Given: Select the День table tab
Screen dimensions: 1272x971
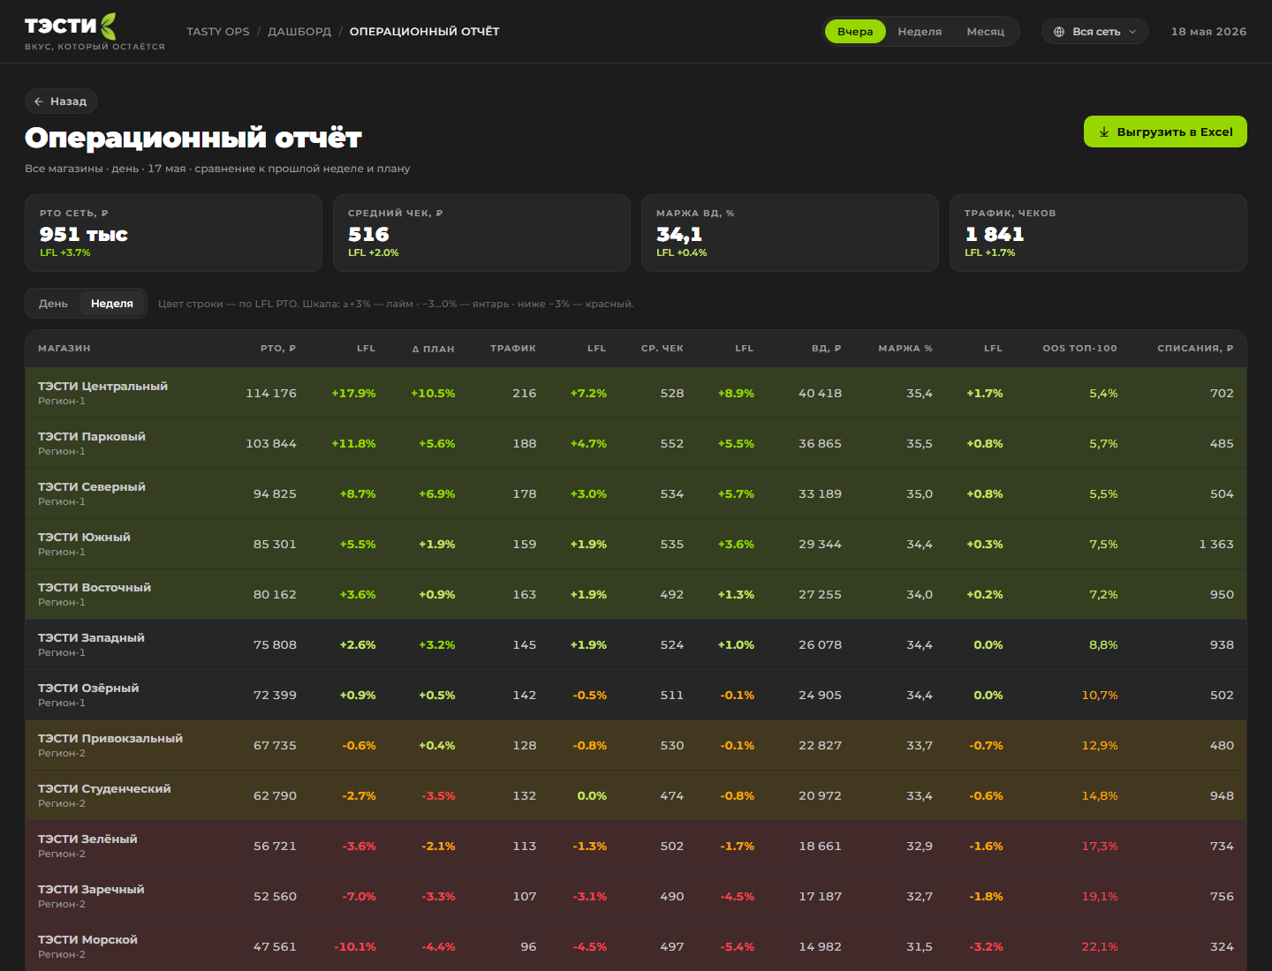Looking at the screenshot, I should click(x=53, y=304).
